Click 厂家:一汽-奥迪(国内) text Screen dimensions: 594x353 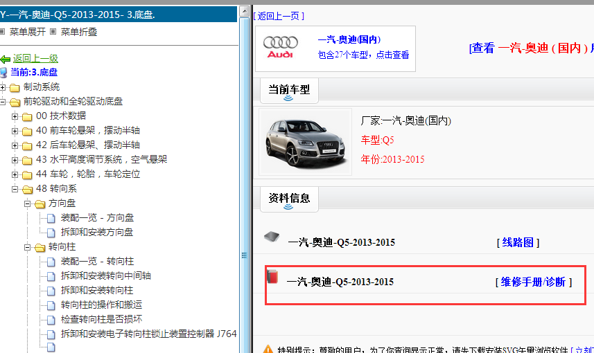tap(405, 120)
